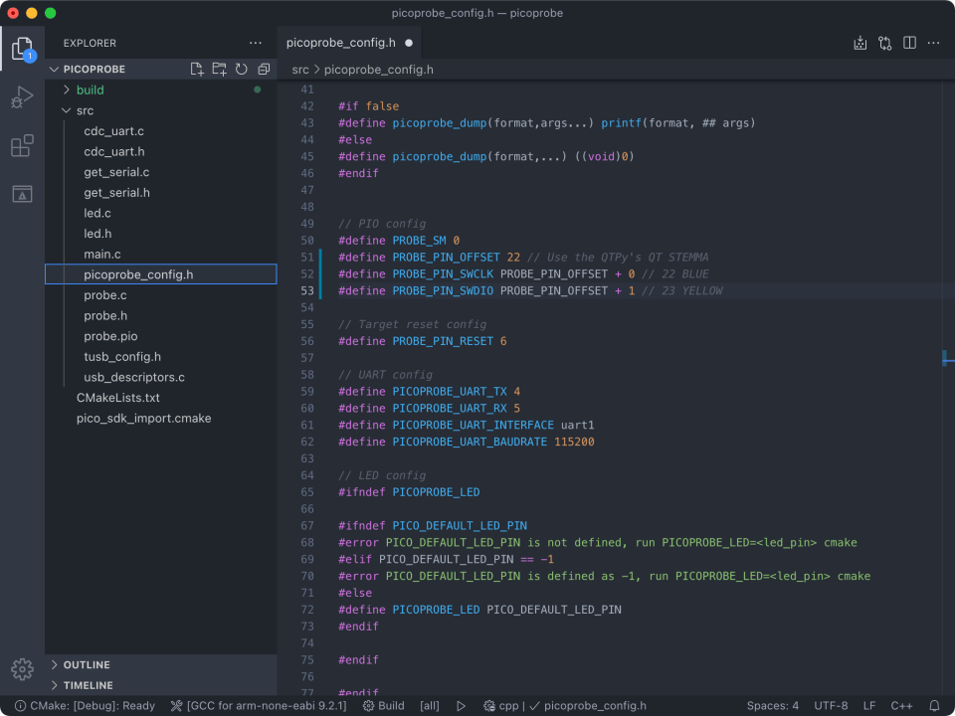Expand the TIMELINE section
The height and width of the screenshot is (716, 955).
coord(88,685)
